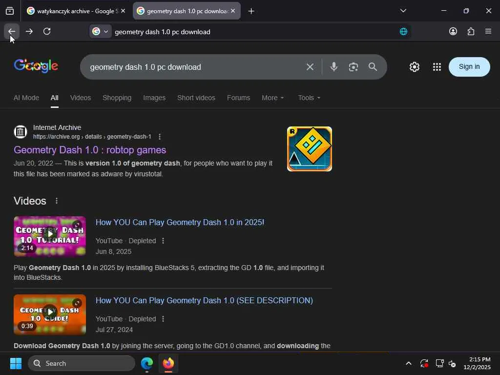
Task: Open the Windows Start menu
Action: click(16, 363)
